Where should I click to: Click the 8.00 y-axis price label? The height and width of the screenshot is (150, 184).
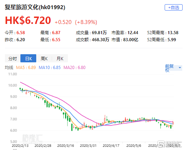(x=13, y=108)
